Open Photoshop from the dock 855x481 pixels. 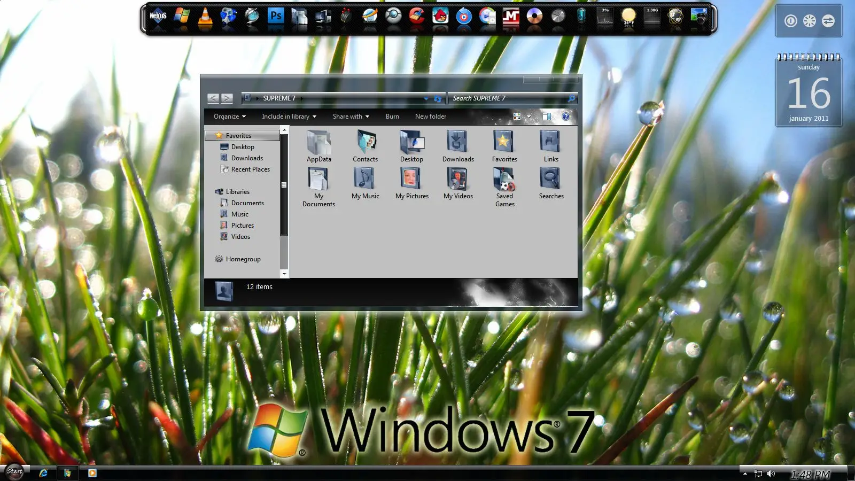point(276,16)
